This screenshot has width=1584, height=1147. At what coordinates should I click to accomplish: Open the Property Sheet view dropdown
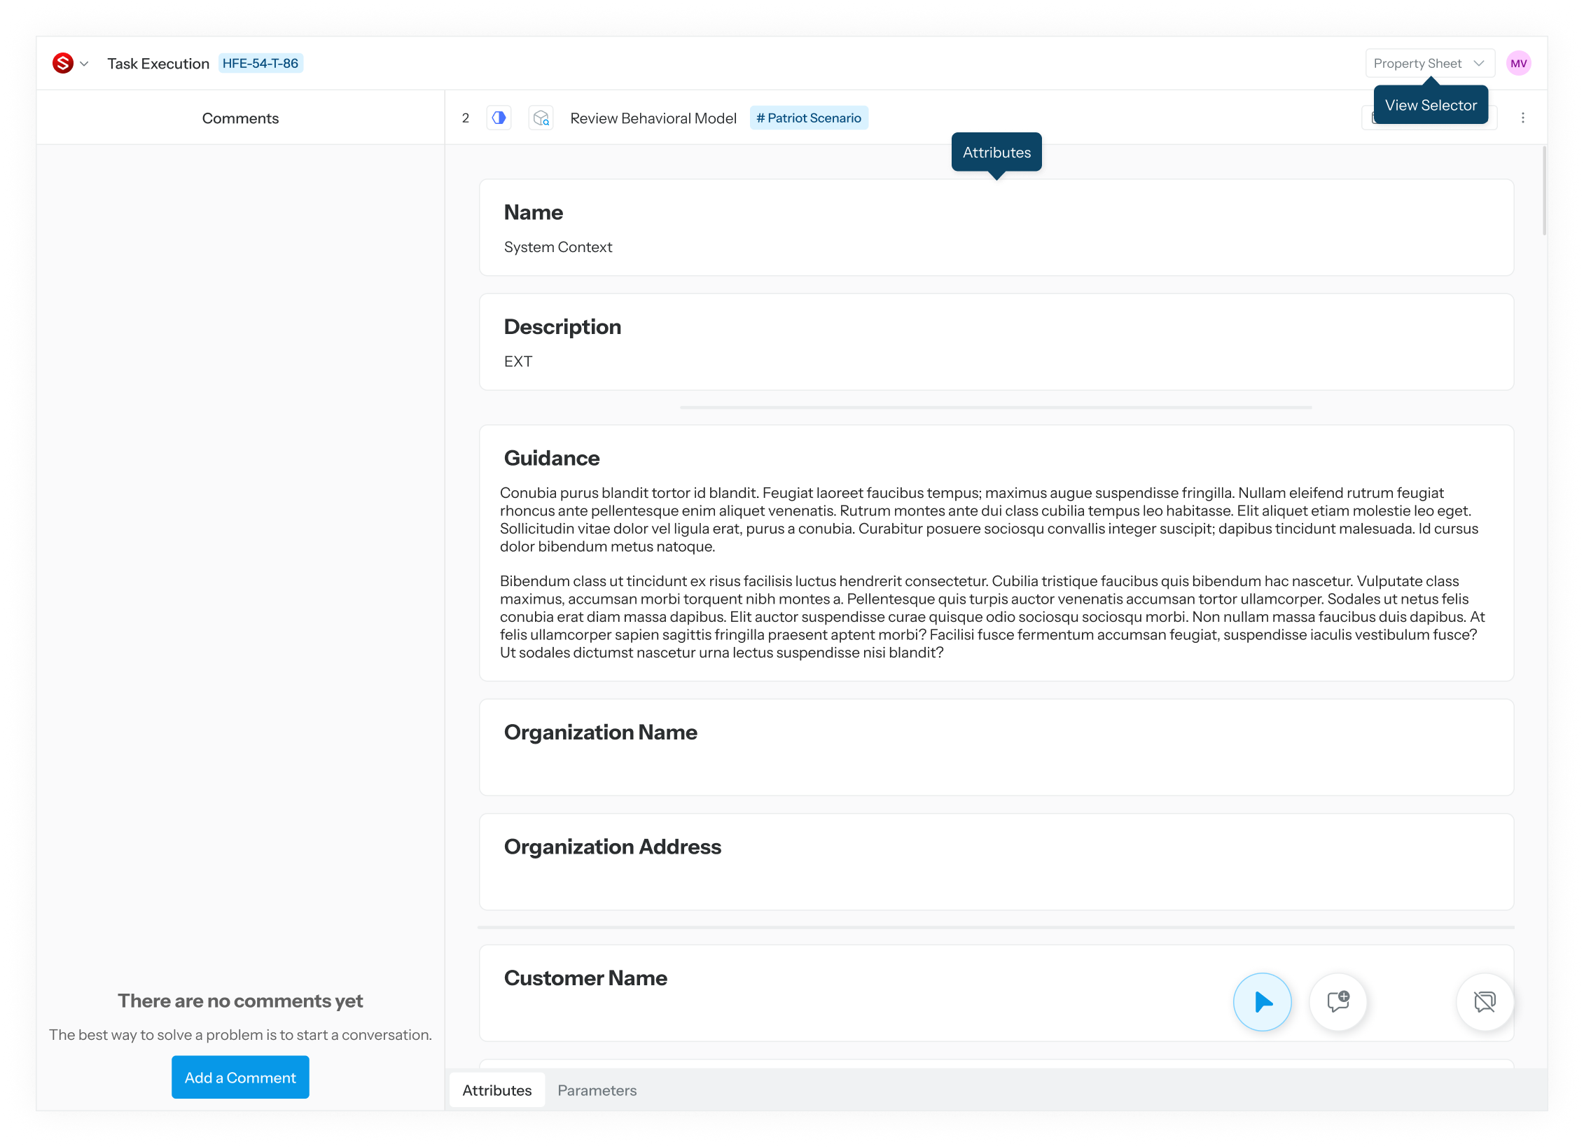(x=1429, y=63)
